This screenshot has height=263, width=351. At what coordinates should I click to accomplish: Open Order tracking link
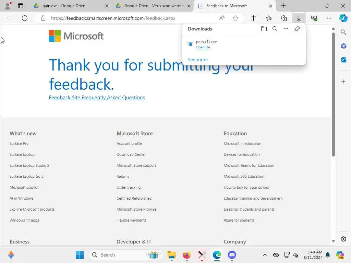(x=129, y=187)
